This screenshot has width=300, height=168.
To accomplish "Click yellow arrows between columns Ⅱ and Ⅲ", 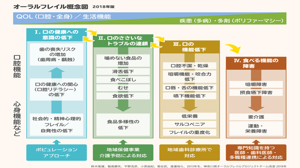I will coord(157,42).
